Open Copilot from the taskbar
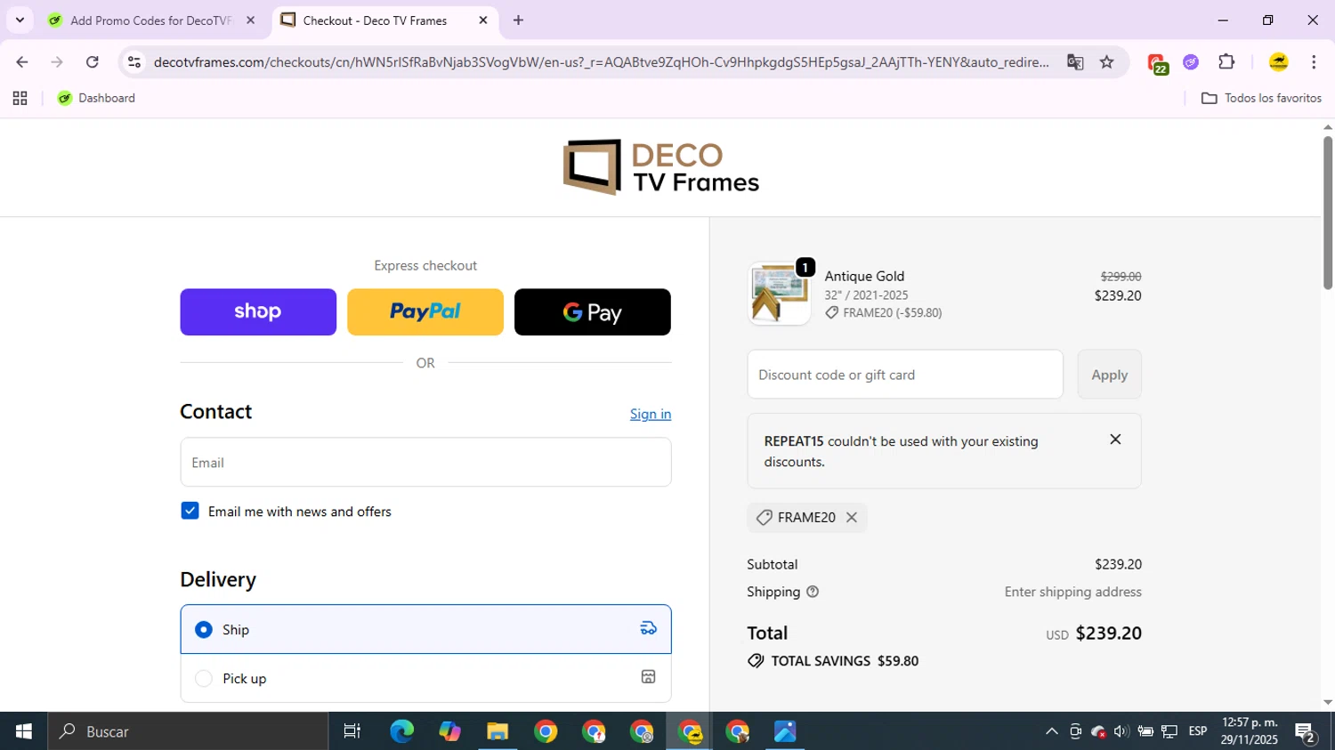 (449, 731)
